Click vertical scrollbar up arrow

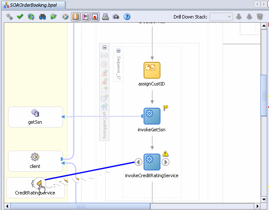[x=264, y=26]
